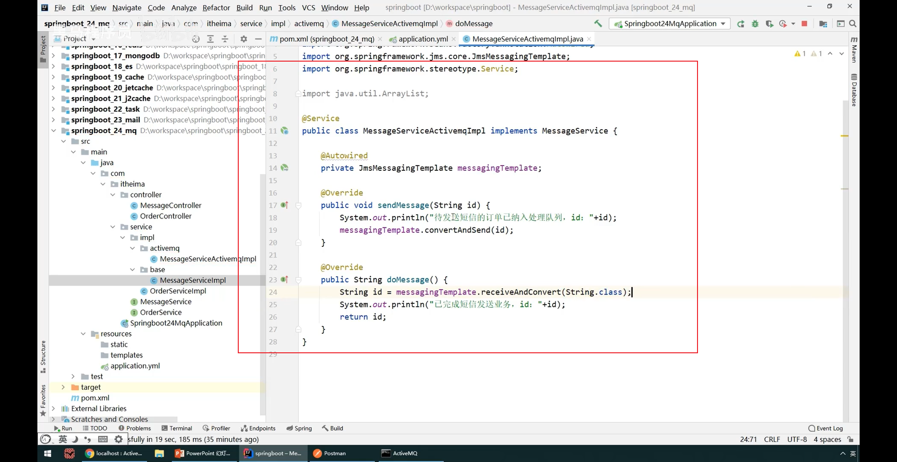Stop the running application (red square)
Viewport: 897px width, 462px height.
[804, 24]
